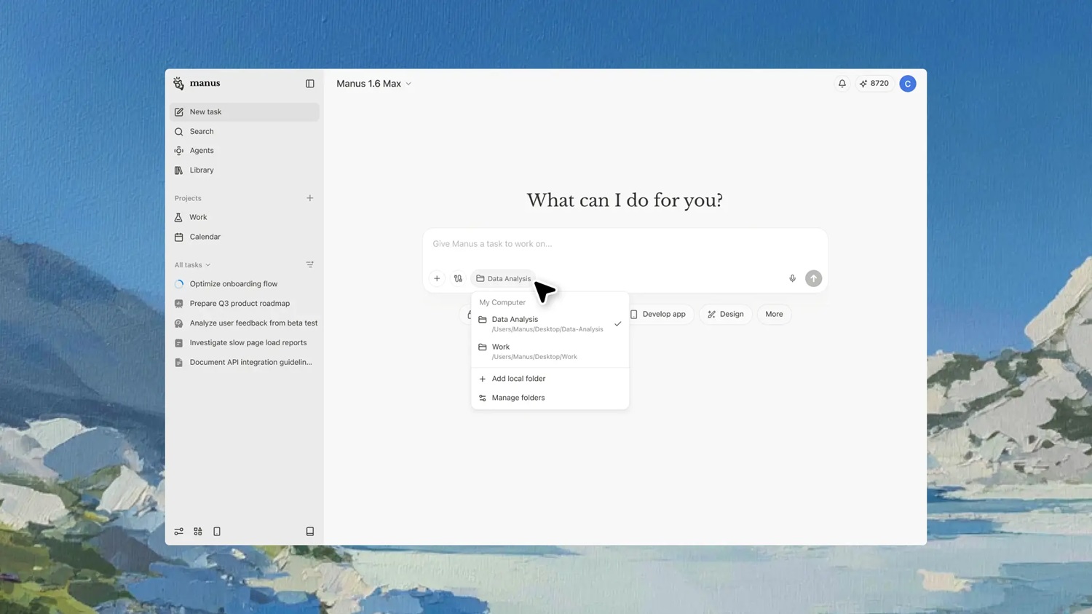Open settings sliders icon at sidebar bottom
This screenshot has height=614, width=1092.
pos(179,532)
